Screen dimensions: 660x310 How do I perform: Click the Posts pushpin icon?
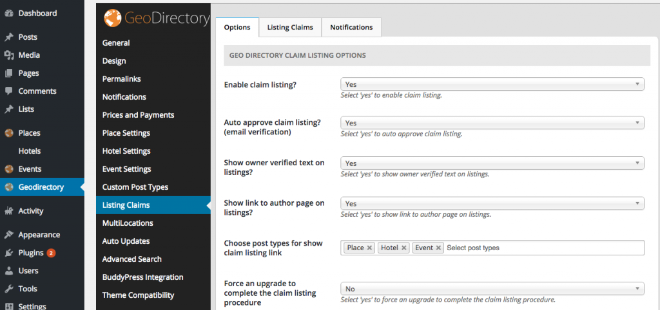[9, 37]
